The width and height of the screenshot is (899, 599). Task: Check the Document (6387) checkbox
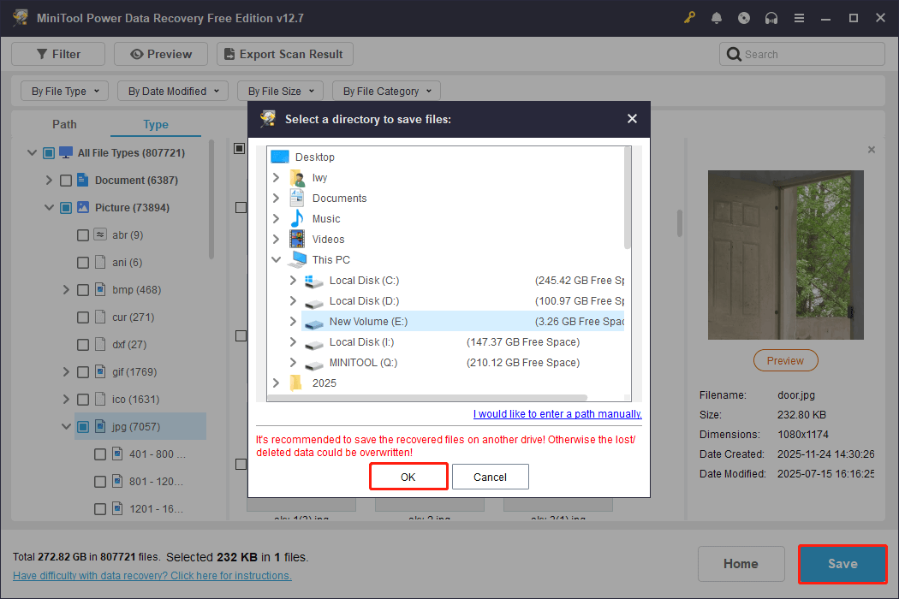tap(66, 180)
